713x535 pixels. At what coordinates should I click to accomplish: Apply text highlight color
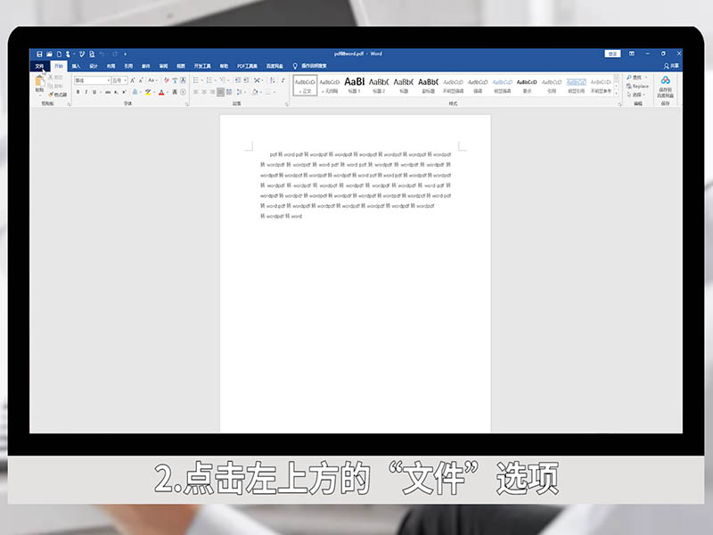click(x=148, y=91)
